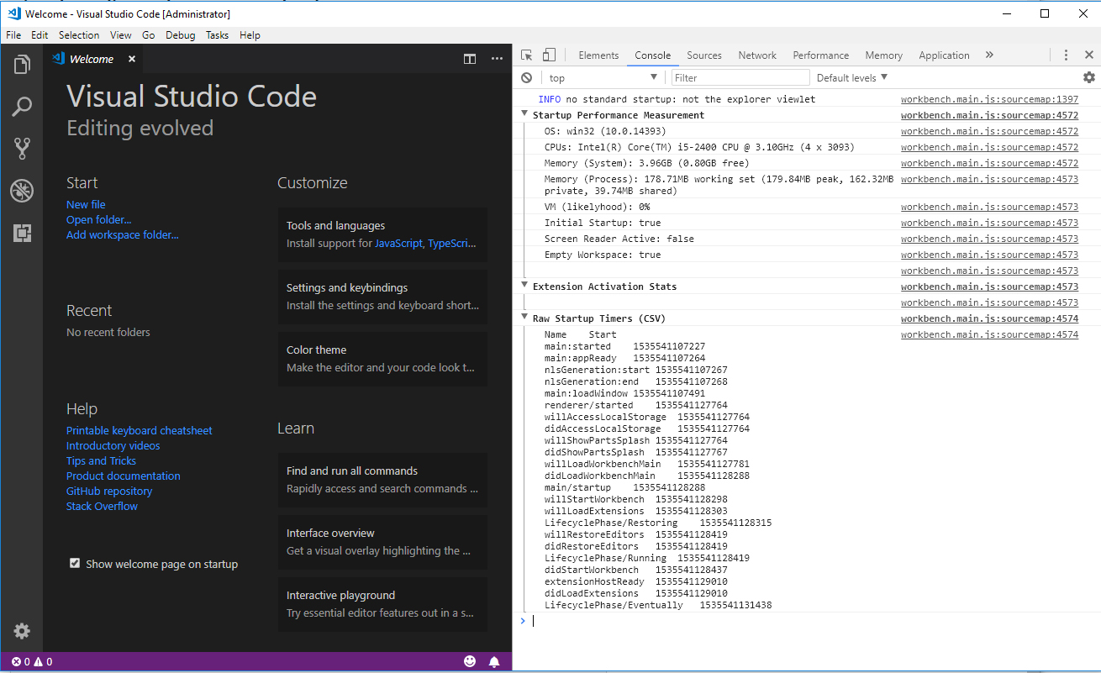1101x673 pixels.
Task: Click the Manage gear at bottom left
Action: [x=22, y=631]
